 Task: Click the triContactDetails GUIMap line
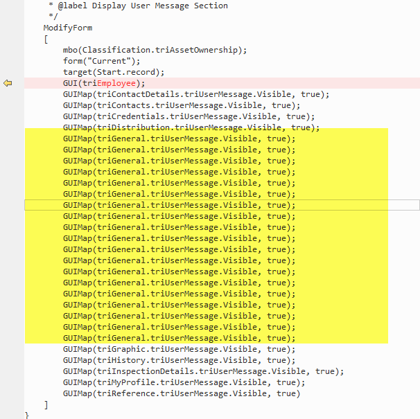tap(196, 94)
